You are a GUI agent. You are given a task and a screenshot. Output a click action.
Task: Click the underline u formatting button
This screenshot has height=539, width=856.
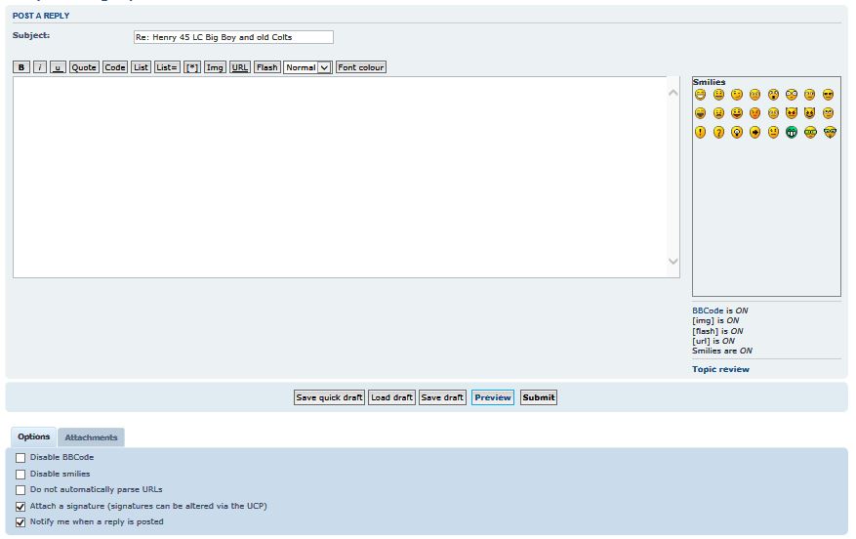[x=58, y=67]
